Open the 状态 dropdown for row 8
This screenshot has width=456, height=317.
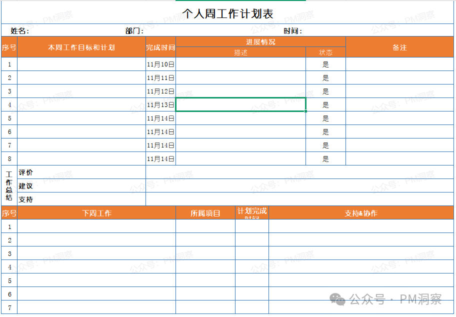[325, 158]
